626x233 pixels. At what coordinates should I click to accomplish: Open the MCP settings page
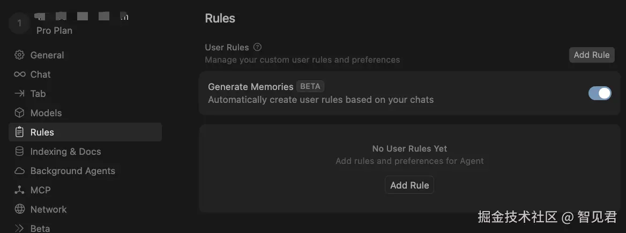[x=40, y=190]
